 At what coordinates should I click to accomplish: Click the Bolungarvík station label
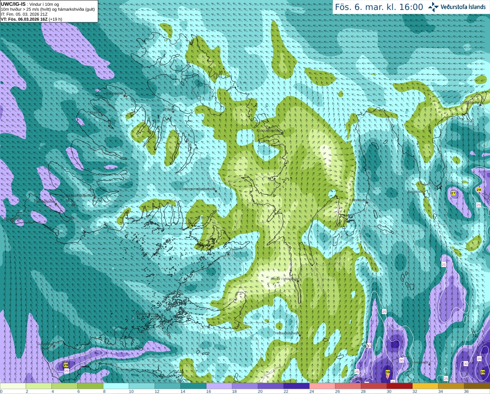114,93
